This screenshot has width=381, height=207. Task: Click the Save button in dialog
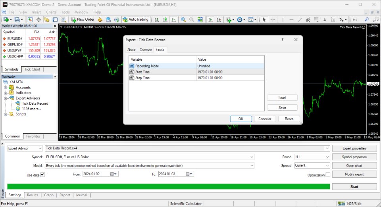click(x=282, y=108)
